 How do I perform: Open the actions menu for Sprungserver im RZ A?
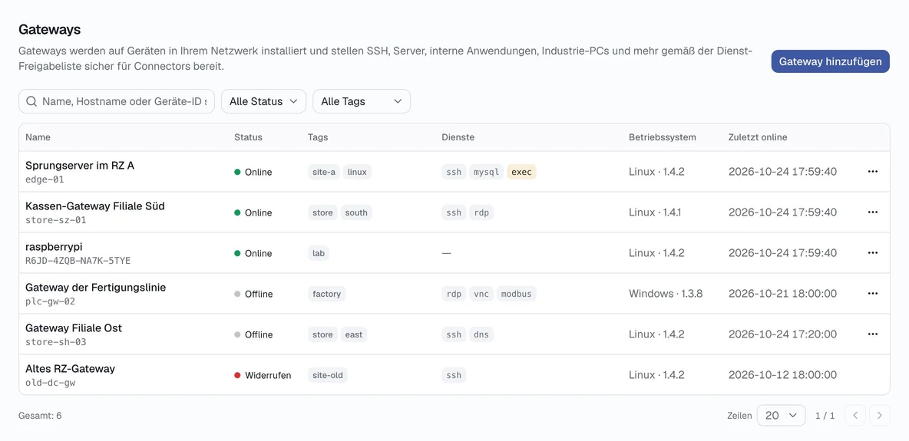tap(872, 172)
